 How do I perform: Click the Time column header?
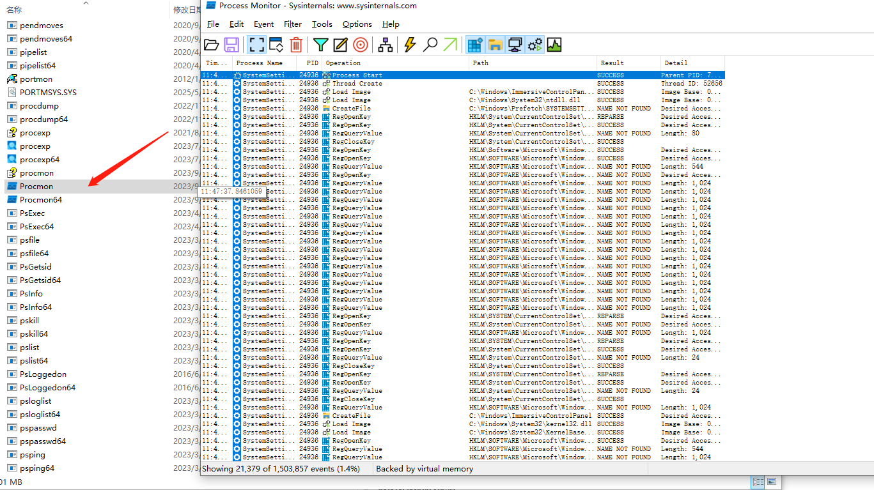click(x=217, y=63)
